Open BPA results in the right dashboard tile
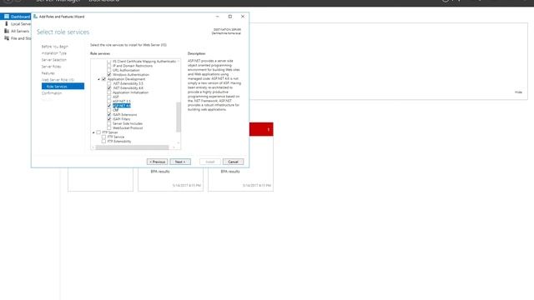The width and height of the screenshot is (534, 300). [230, 172]
